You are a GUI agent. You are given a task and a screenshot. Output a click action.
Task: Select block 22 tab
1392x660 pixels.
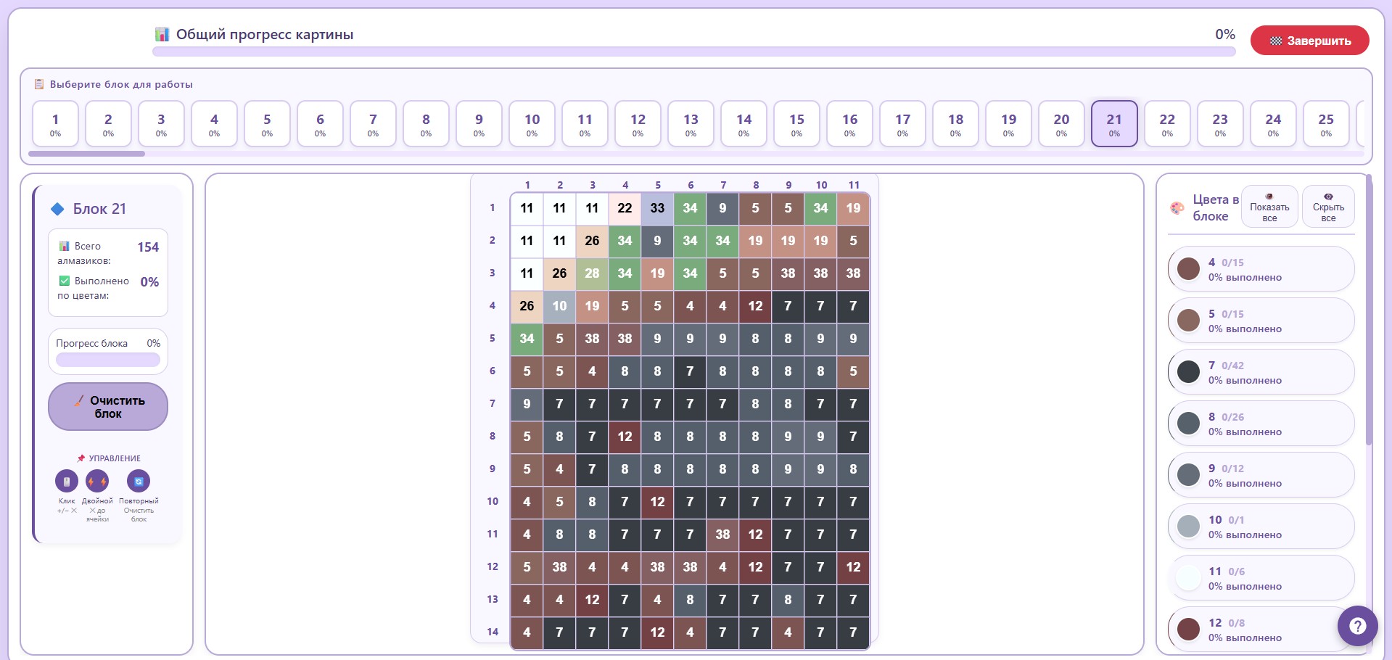coord(1167,124)
